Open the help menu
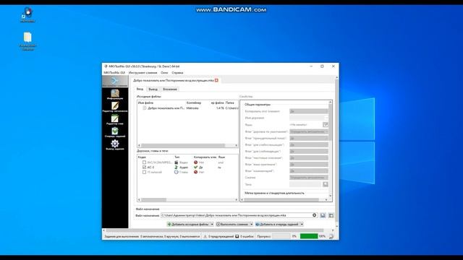 click(177, 72)
